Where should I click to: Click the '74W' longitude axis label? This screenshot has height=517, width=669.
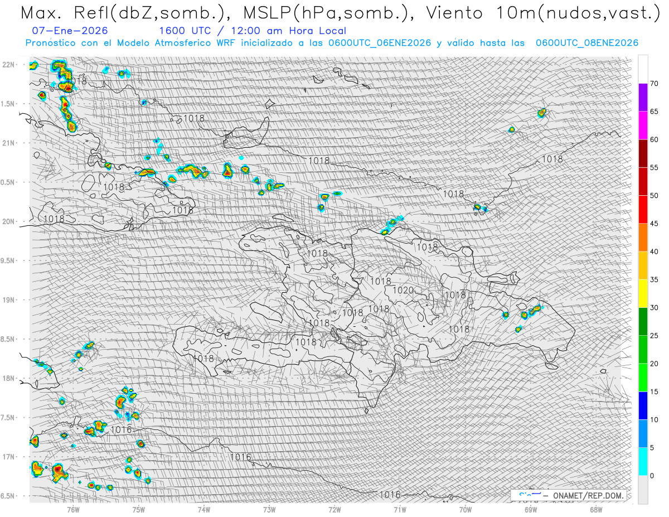203,509
